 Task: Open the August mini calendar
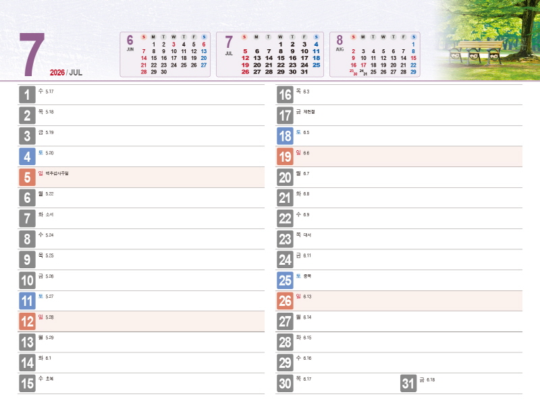(x=375, y=54)
